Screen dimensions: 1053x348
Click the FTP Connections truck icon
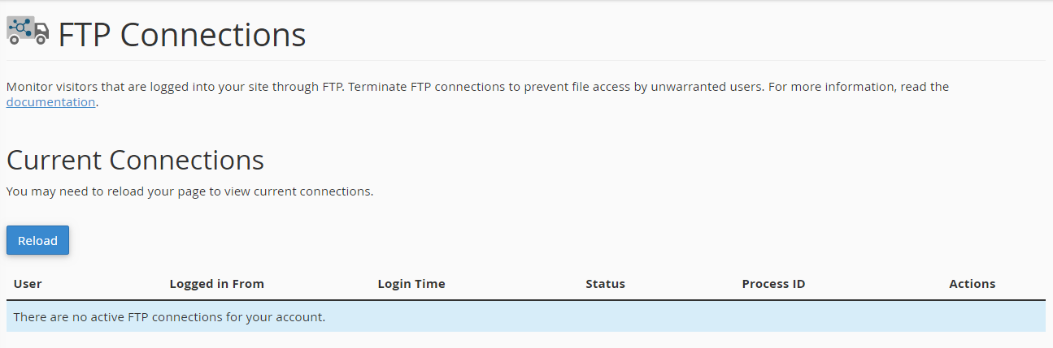[x=28, y=31]
